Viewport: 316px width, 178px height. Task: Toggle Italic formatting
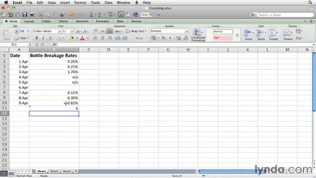click(43, 38)
